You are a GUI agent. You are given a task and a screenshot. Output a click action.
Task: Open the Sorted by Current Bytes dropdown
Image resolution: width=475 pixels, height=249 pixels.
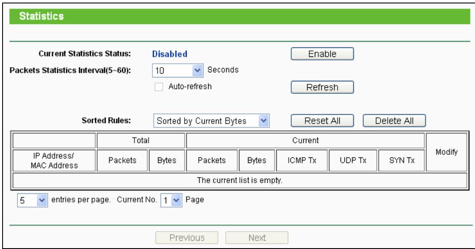212,121
